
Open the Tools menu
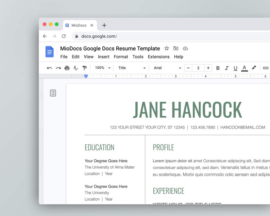[x=138, y=57]
